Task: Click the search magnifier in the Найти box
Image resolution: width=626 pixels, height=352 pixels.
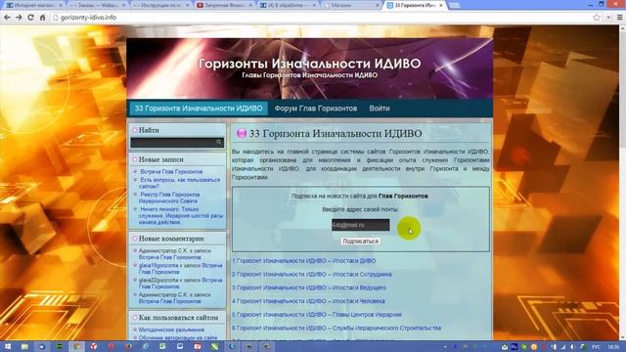Action: [219, 143]
